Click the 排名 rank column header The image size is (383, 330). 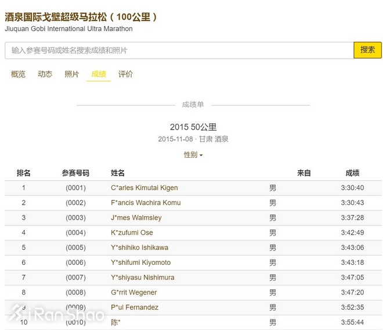pos(24,173)
